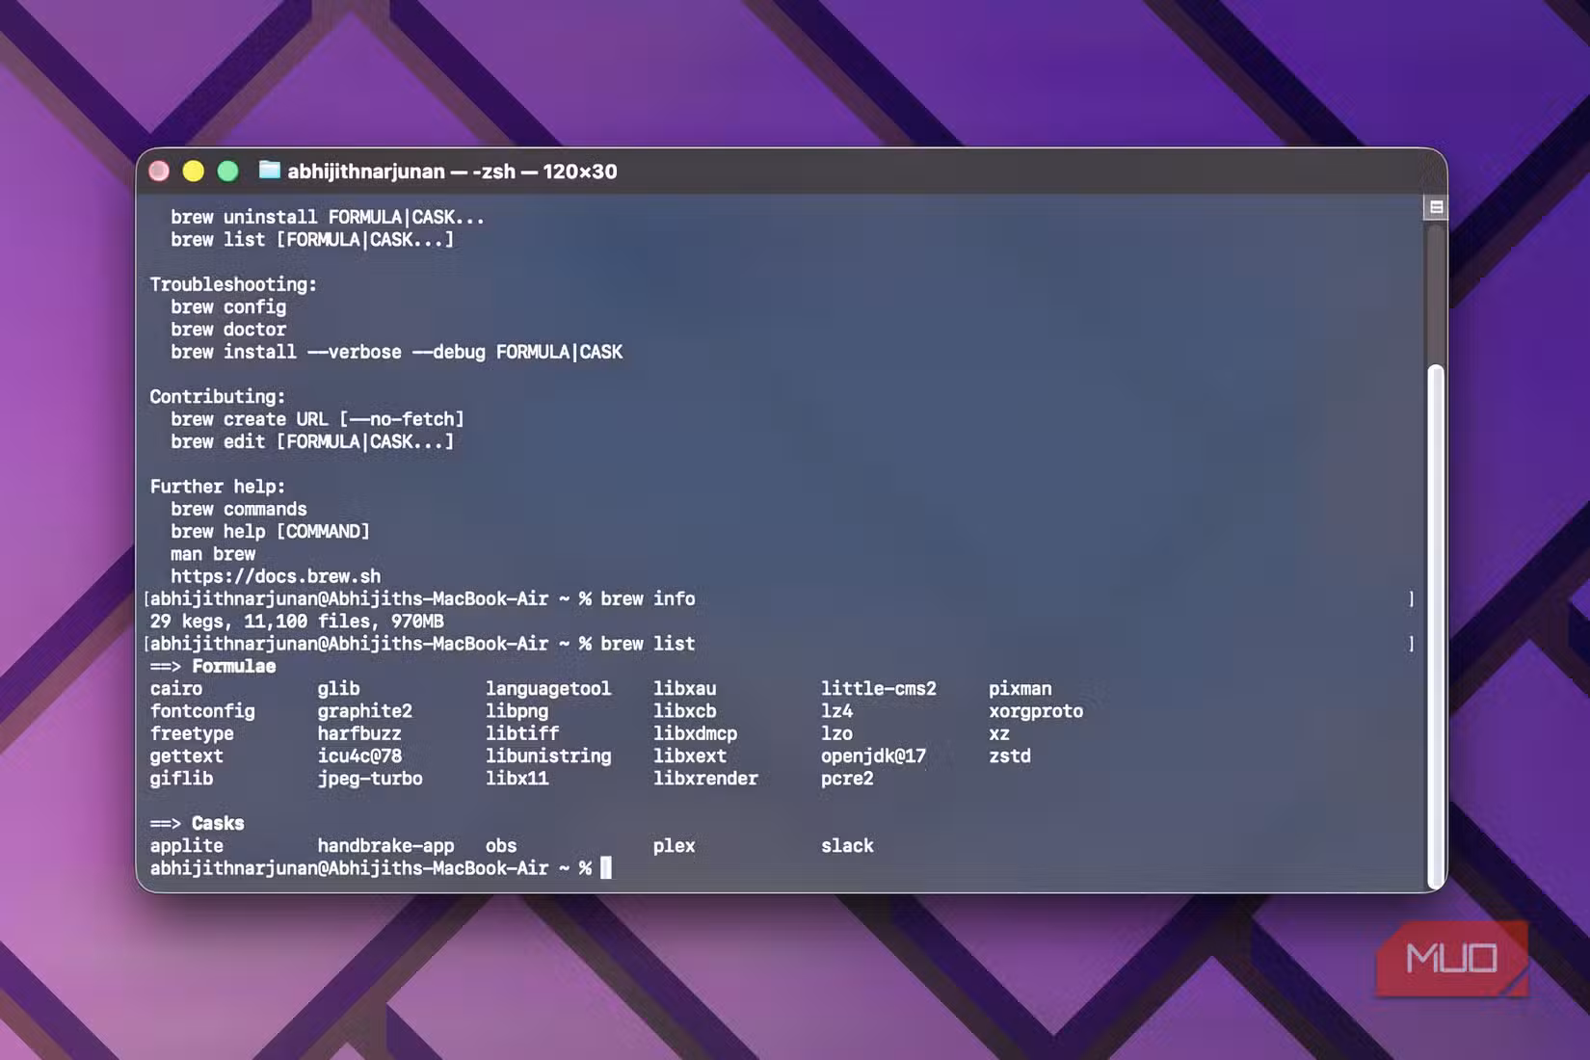Click the 'graphite2' formula name
This screenshot has width=1590, height=1060.
(x=365, y=711)
